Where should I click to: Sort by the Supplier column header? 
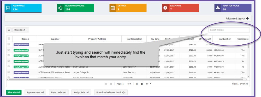tap(55, 39)
